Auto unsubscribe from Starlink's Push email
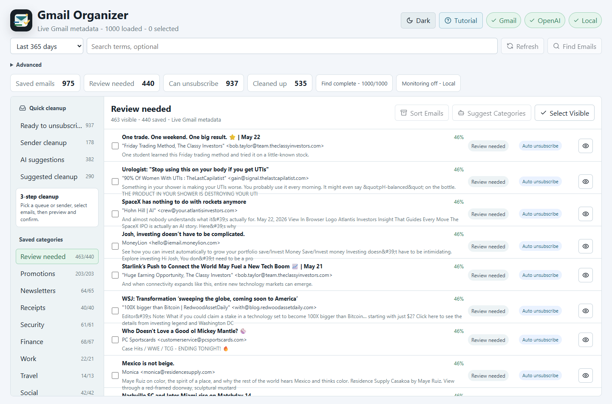612x404 pixels. pos(540,275)
